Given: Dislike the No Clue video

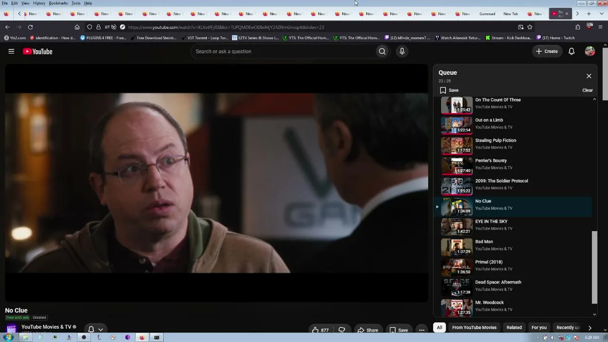Looking at the screenshot, I should [x=342, y=330].
